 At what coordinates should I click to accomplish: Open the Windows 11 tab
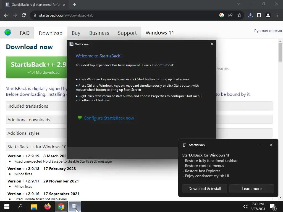click(160, 33)
